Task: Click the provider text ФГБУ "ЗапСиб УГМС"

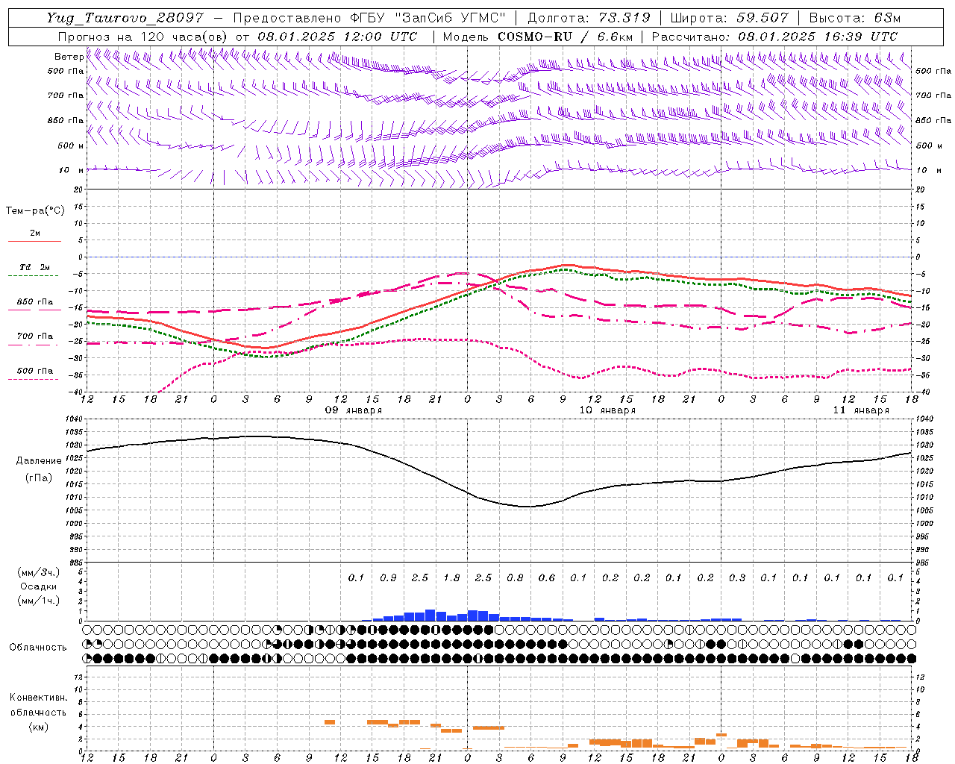Action: coord(428,18)
